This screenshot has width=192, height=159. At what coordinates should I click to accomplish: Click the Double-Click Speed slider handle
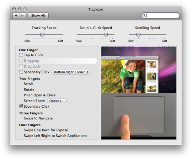tap(106, 35)
